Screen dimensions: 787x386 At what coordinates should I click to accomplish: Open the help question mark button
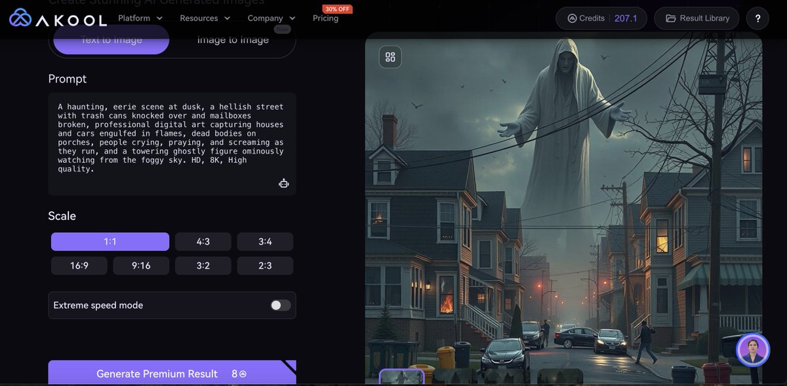[758, 18]
